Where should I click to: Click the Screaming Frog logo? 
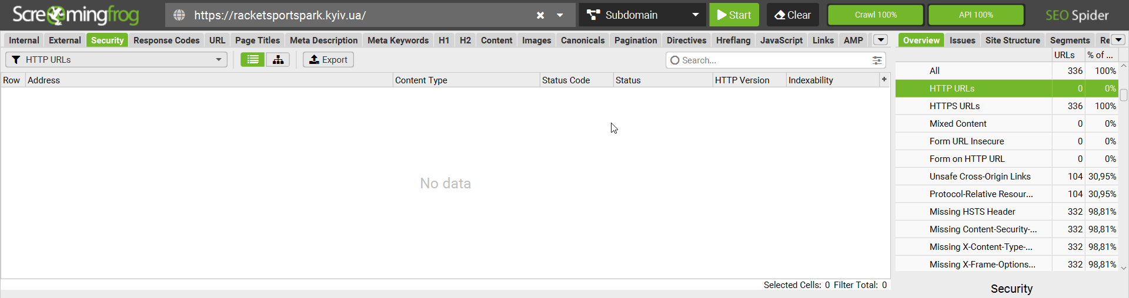(75, 15)
